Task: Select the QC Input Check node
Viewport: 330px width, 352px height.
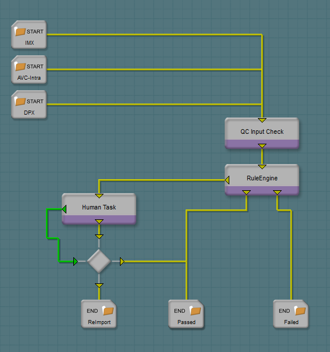Action: tap(262, 133)
